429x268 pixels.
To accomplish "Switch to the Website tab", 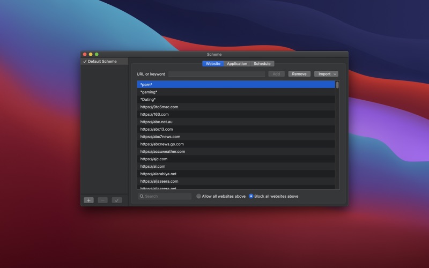I will coord(213,64).
